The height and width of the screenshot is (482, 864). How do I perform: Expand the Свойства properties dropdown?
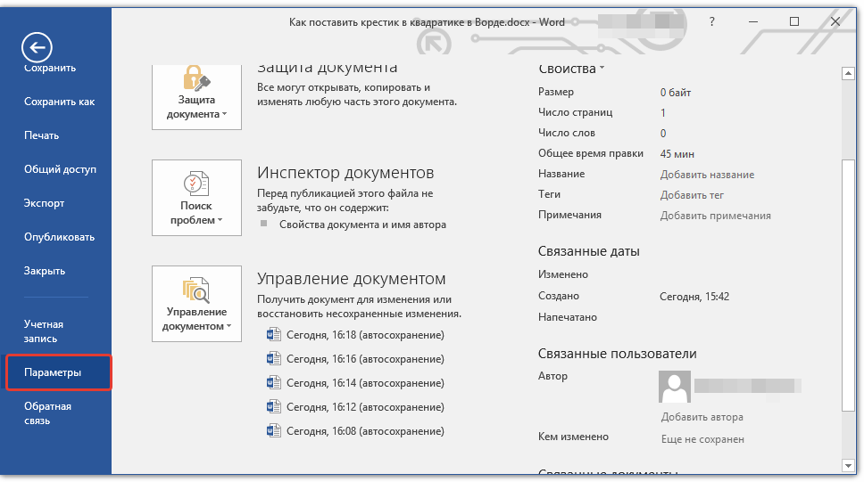pos(602,69)
